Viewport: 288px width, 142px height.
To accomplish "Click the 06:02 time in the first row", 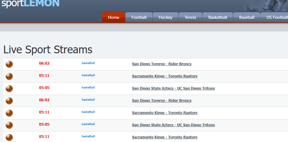I will [44, 63].
